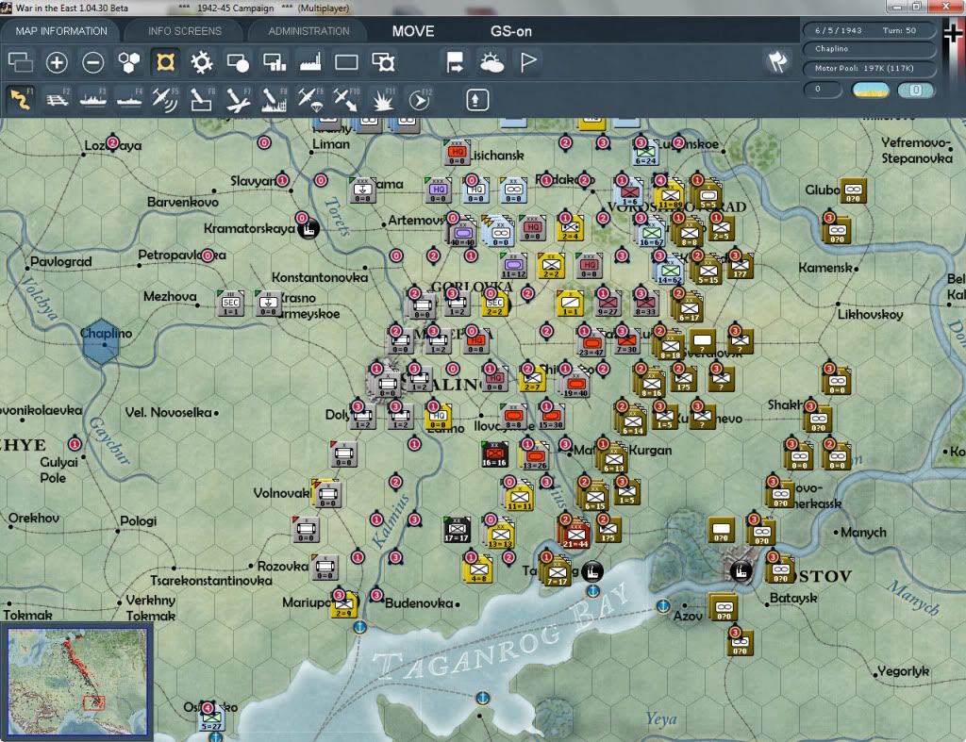Show weather with the sun-cloud icon

(491, 62)
